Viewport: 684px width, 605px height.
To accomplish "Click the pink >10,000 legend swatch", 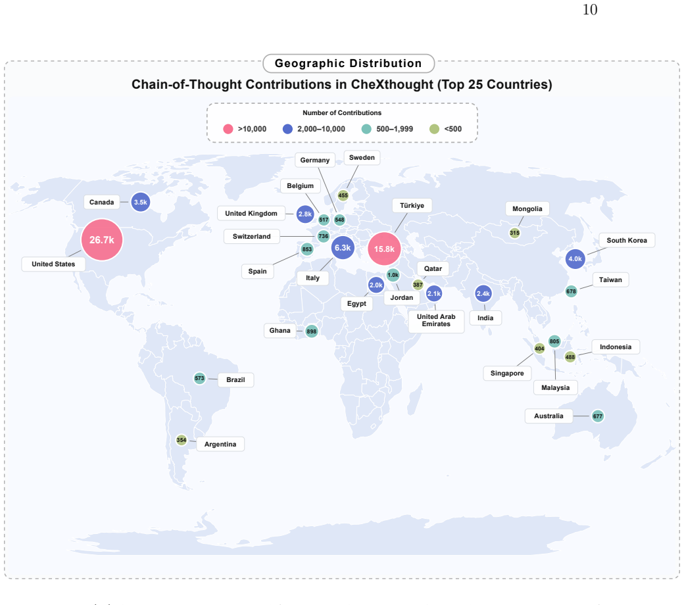I will [228, 129].
